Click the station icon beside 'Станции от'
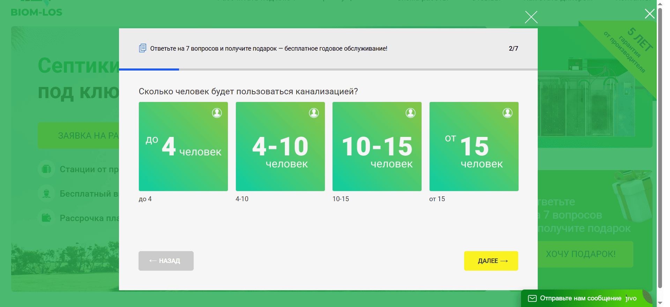Image resolution: width=670 pixels, height=307 pixels. (x=46, y=169)
